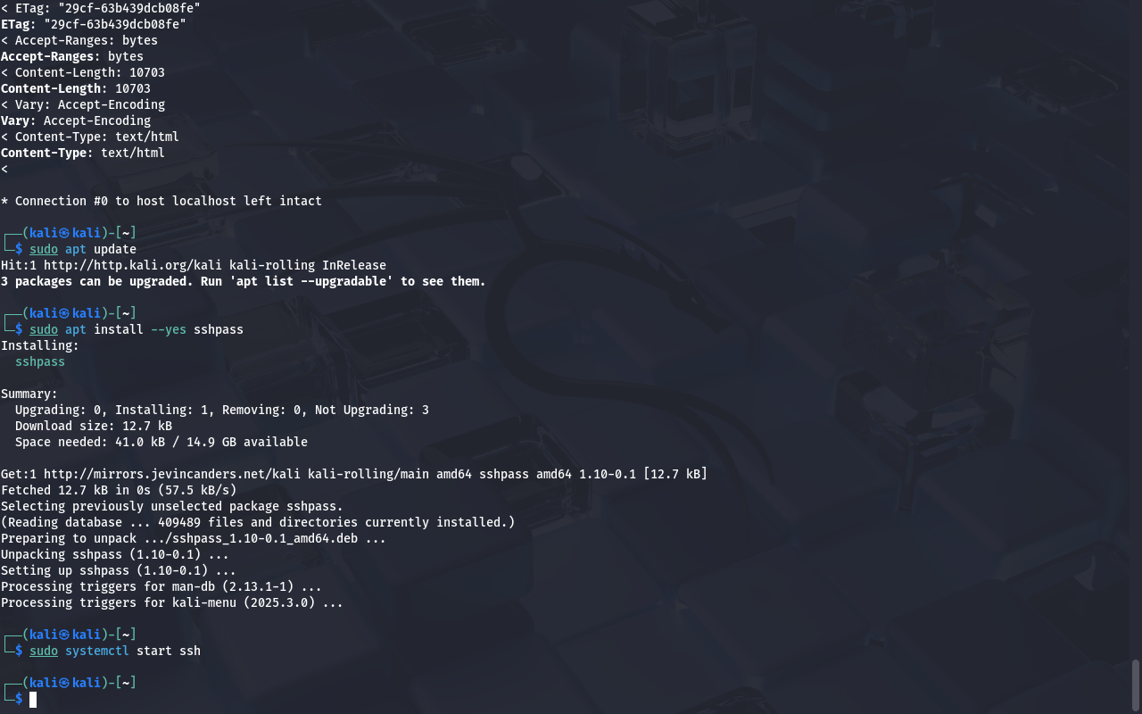Click the 'sudo systemctl start ssh' command
The image size is (1142, 714).
coord(115,651)
